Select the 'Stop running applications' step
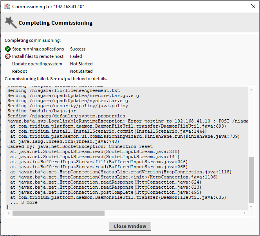Image resolution: width=260 pixels, height=236 pixels. click(x=38, y=49)
